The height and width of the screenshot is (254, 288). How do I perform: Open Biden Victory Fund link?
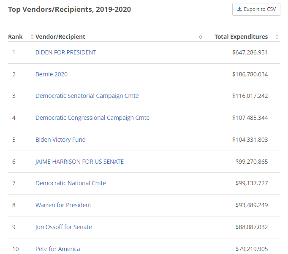[x=60, y=140]
